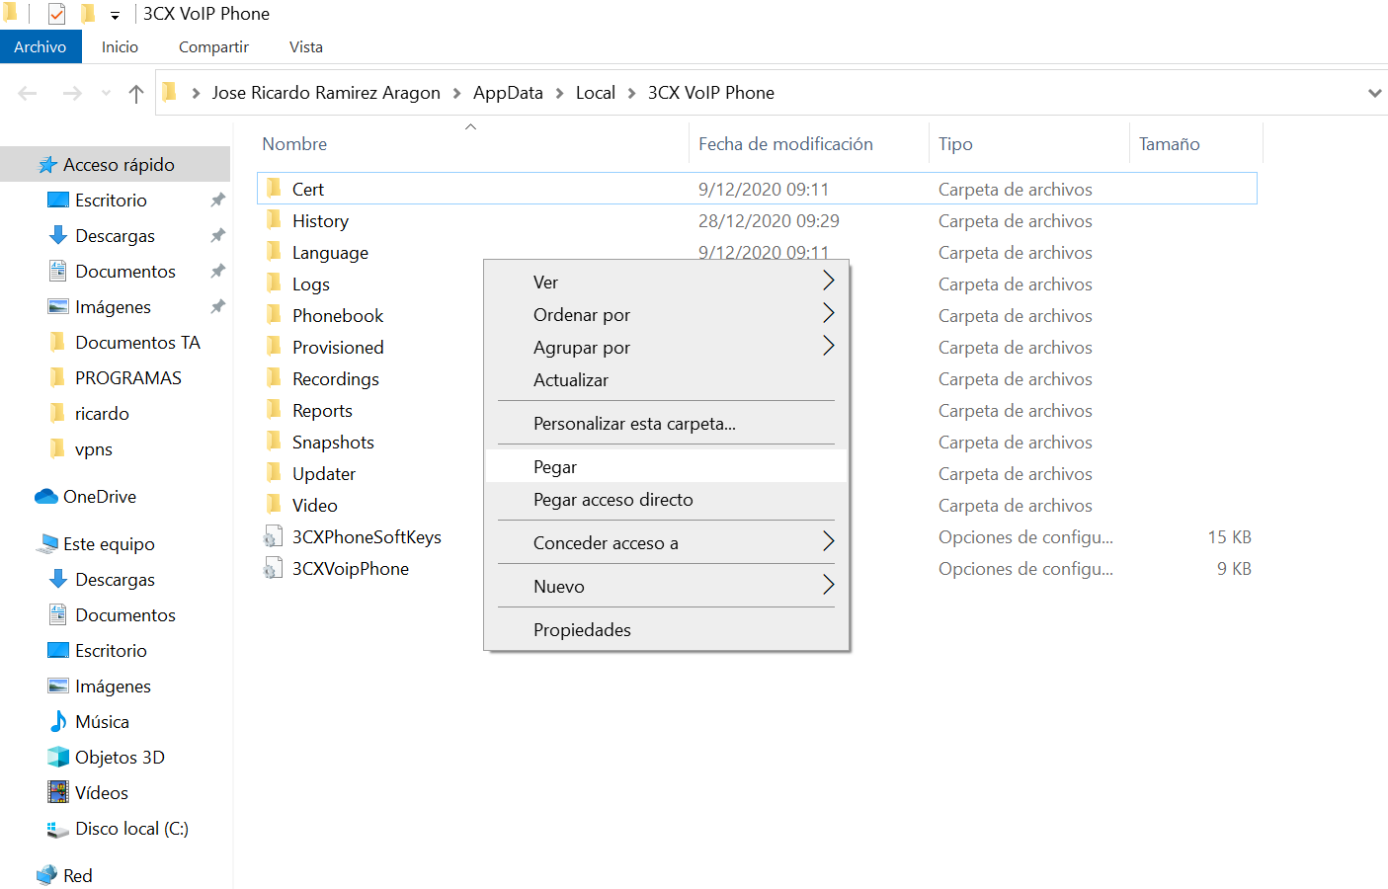Click the Properties checkmark icon in title bar
1388x889 pixels.
57,14
